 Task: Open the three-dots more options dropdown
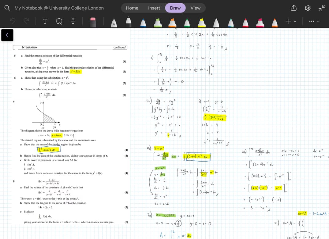click(x=314, y=21)
